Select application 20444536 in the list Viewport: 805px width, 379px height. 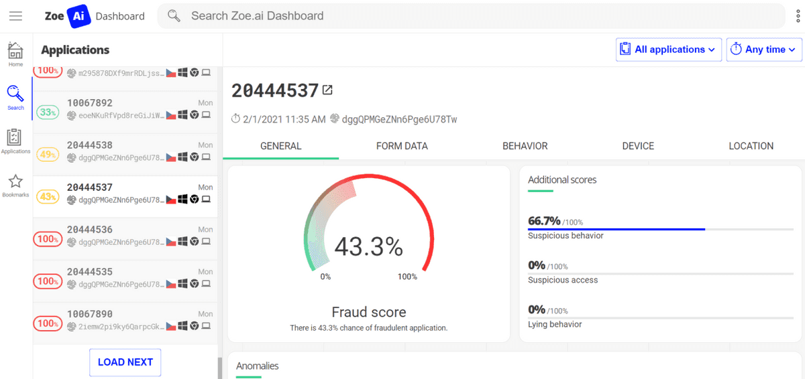click(125, 239)
